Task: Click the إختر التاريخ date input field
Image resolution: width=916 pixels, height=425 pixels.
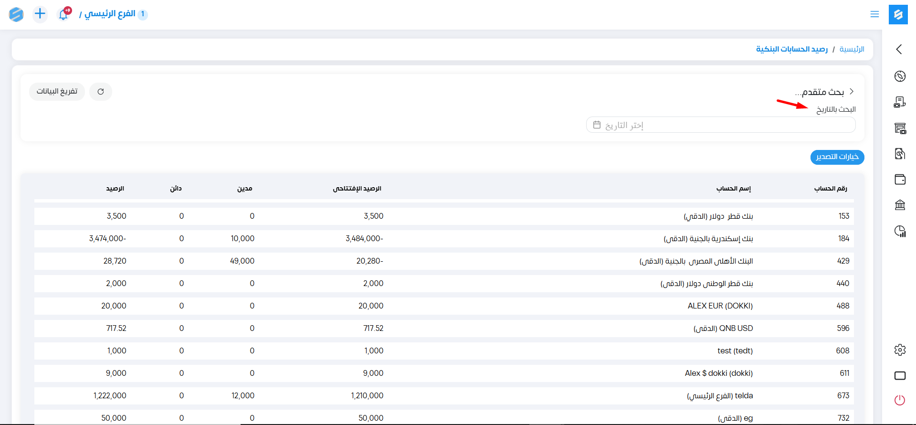Action: 720,125
